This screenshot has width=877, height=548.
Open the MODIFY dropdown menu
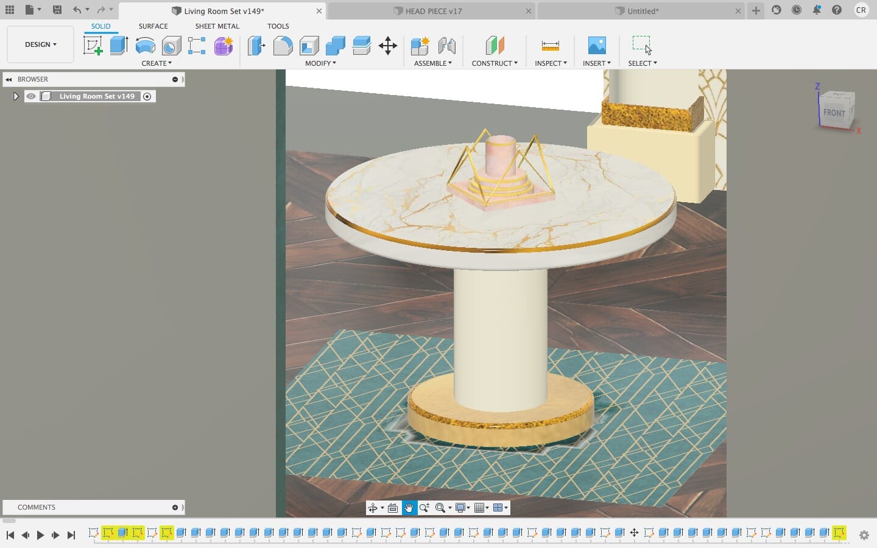click(x=320, y=63)
